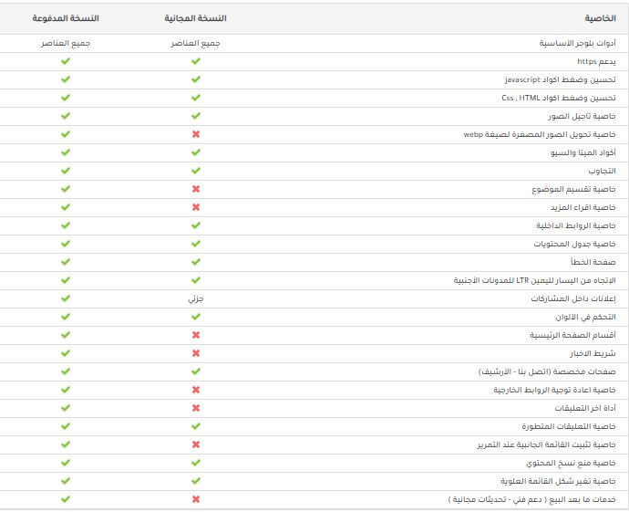Click the تحسين وضغط اكواد javascript label

tap(560, 79)
